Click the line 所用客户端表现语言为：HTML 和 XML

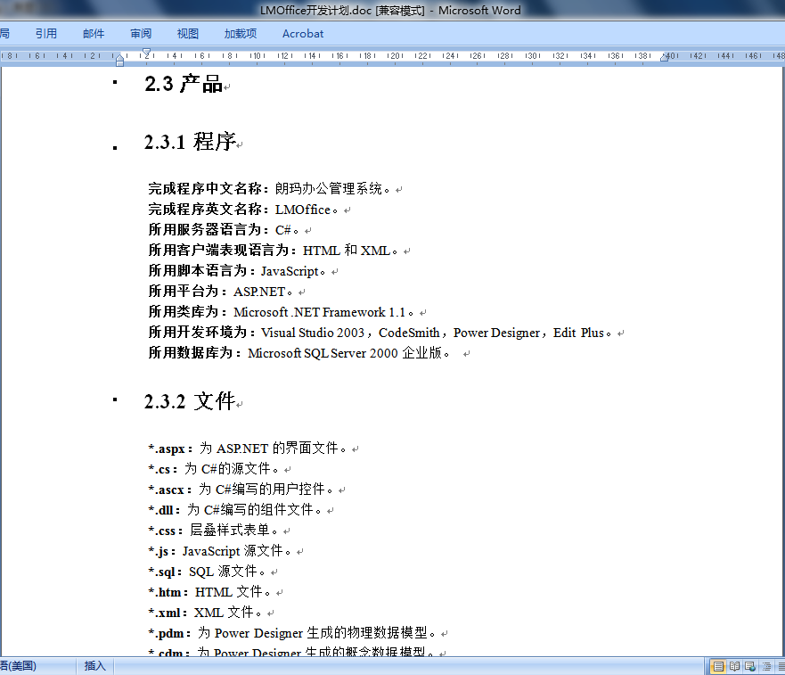[273, 251]
